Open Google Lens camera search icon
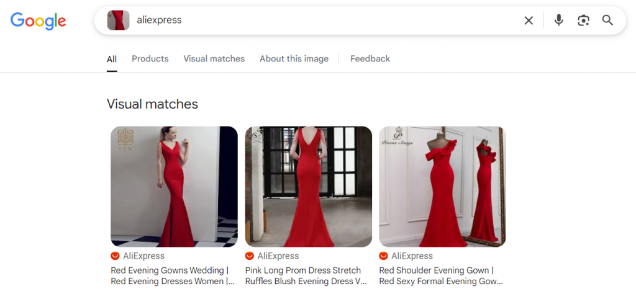Image resolution: width=636 pixels, height=294 pixels. click(583, 20)
